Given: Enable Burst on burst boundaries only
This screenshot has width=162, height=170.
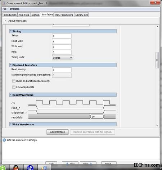Looking at the screenshot, I should (x=14, y=81).
